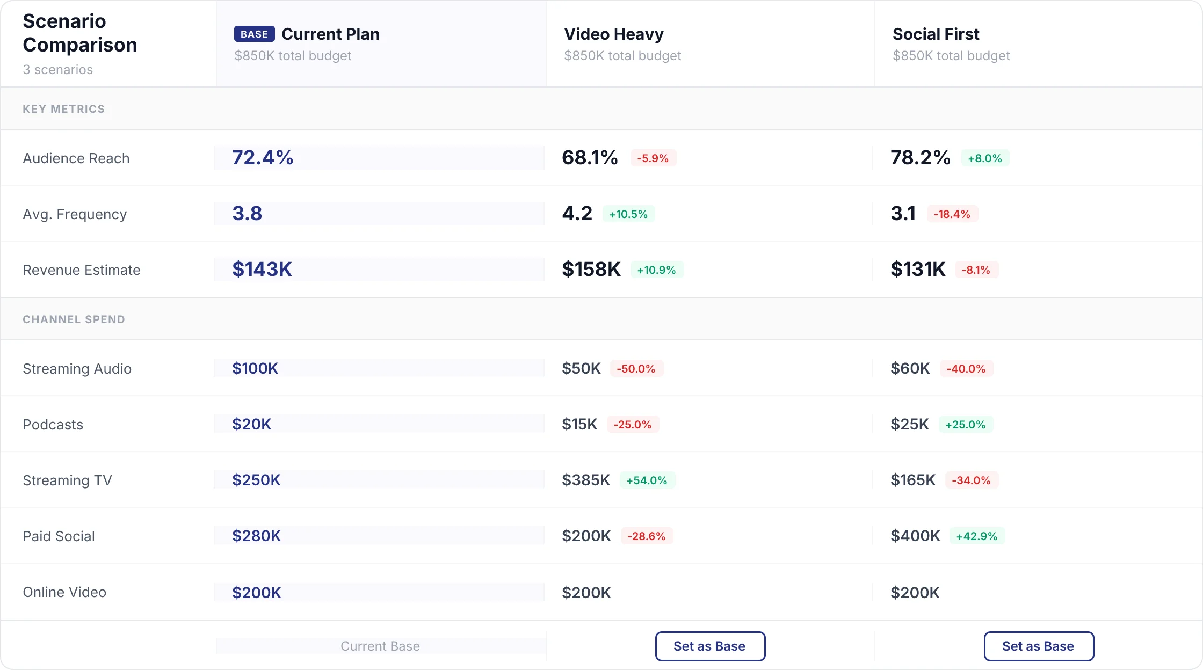Select the Current Plan scenario header
This screenshot has height=670, width=1203.
click(x=330, y=34)
